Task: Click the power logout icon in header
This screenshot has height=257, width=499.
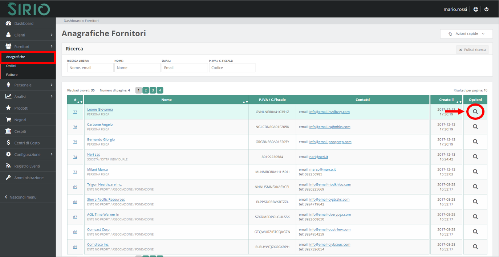Action: pos(487,9)
